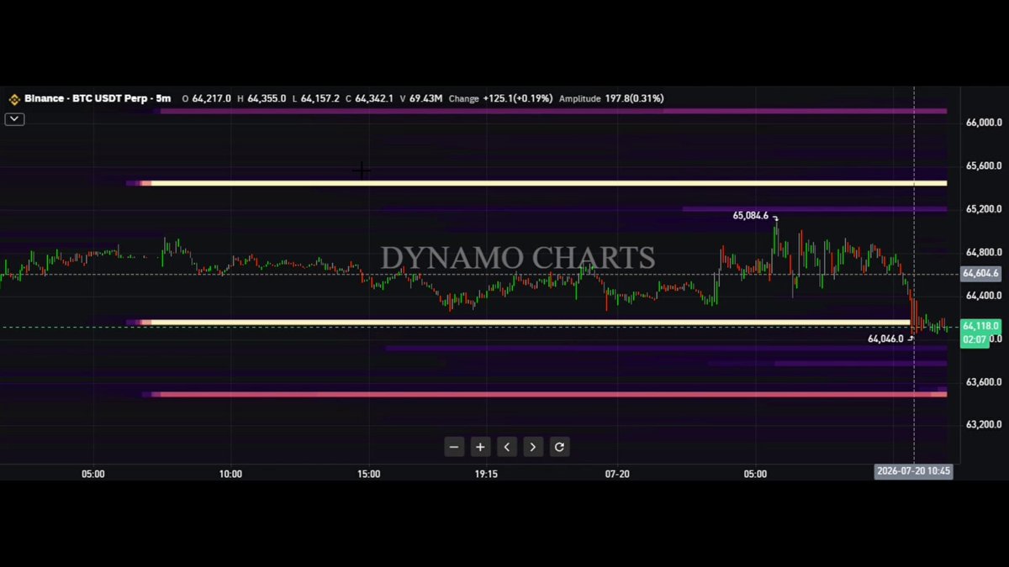Click the 64,400.0 price axis label
The image size is (1009, 567).
pyautogui.click(x=984, y=296)
